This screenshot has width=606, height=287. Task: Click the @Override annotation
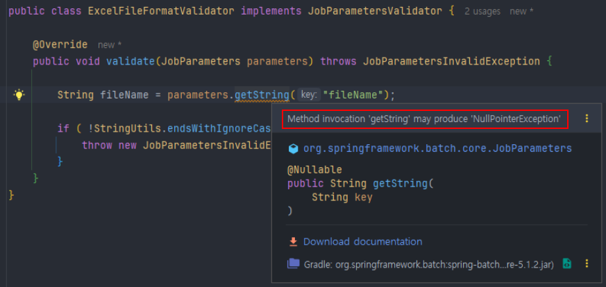[60, 45]
